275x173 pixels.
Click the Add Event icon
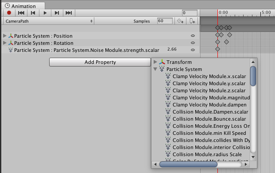point(192,21)
